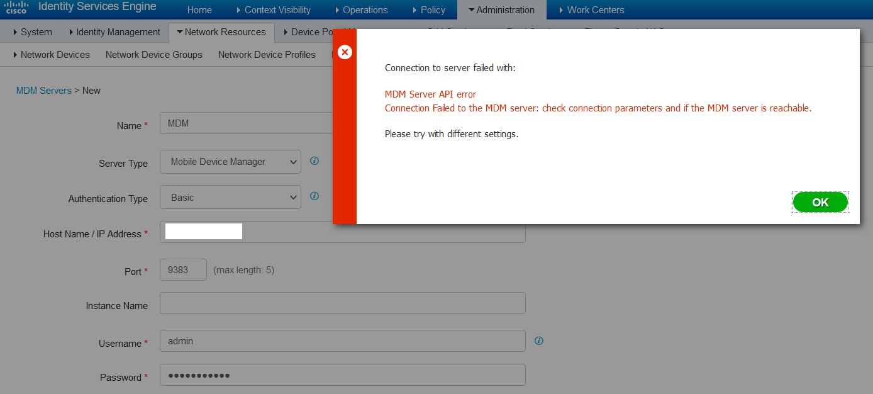Click the Cisco logo
The image size is (873, 394).
pyautogui.click(x=16, y=8)
